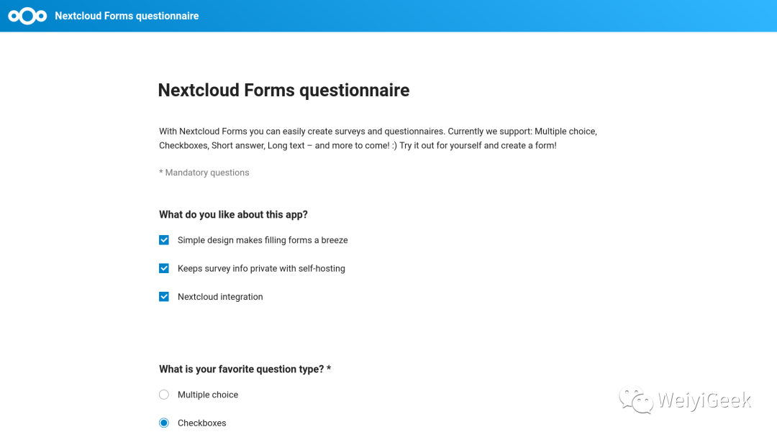Click the 'Nextcloud integration' label text
The width and height of the screenshot is (777, 437).
pyautogui.click(x=220, y=297)
